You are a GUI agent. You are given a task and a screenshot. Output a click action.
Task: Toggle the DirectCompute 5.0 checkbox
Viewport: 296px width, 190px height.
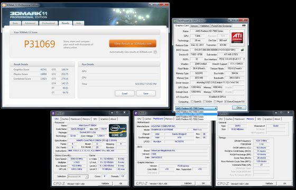coord(226,101)
